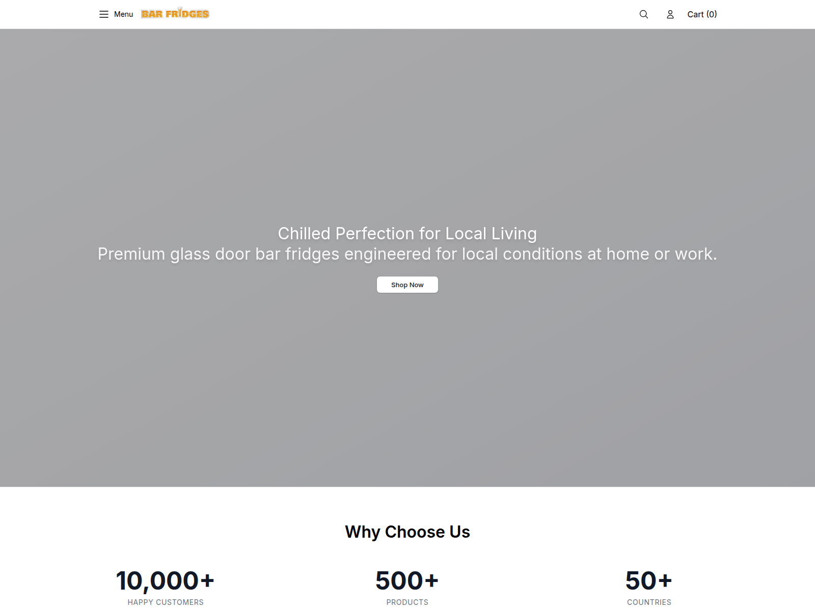Select the 50+ statistic number
The width and height of the screenshot is (815, 611).
tap(649, 580)
